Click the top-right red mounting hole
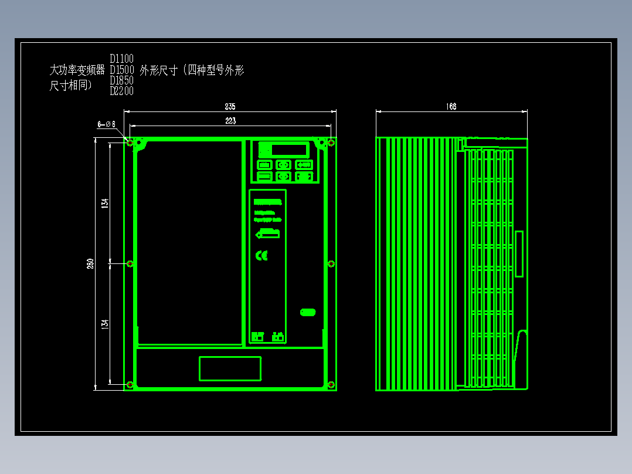This screenshot has height=474, width=632. pyautogui.click(x=331, y=143)
